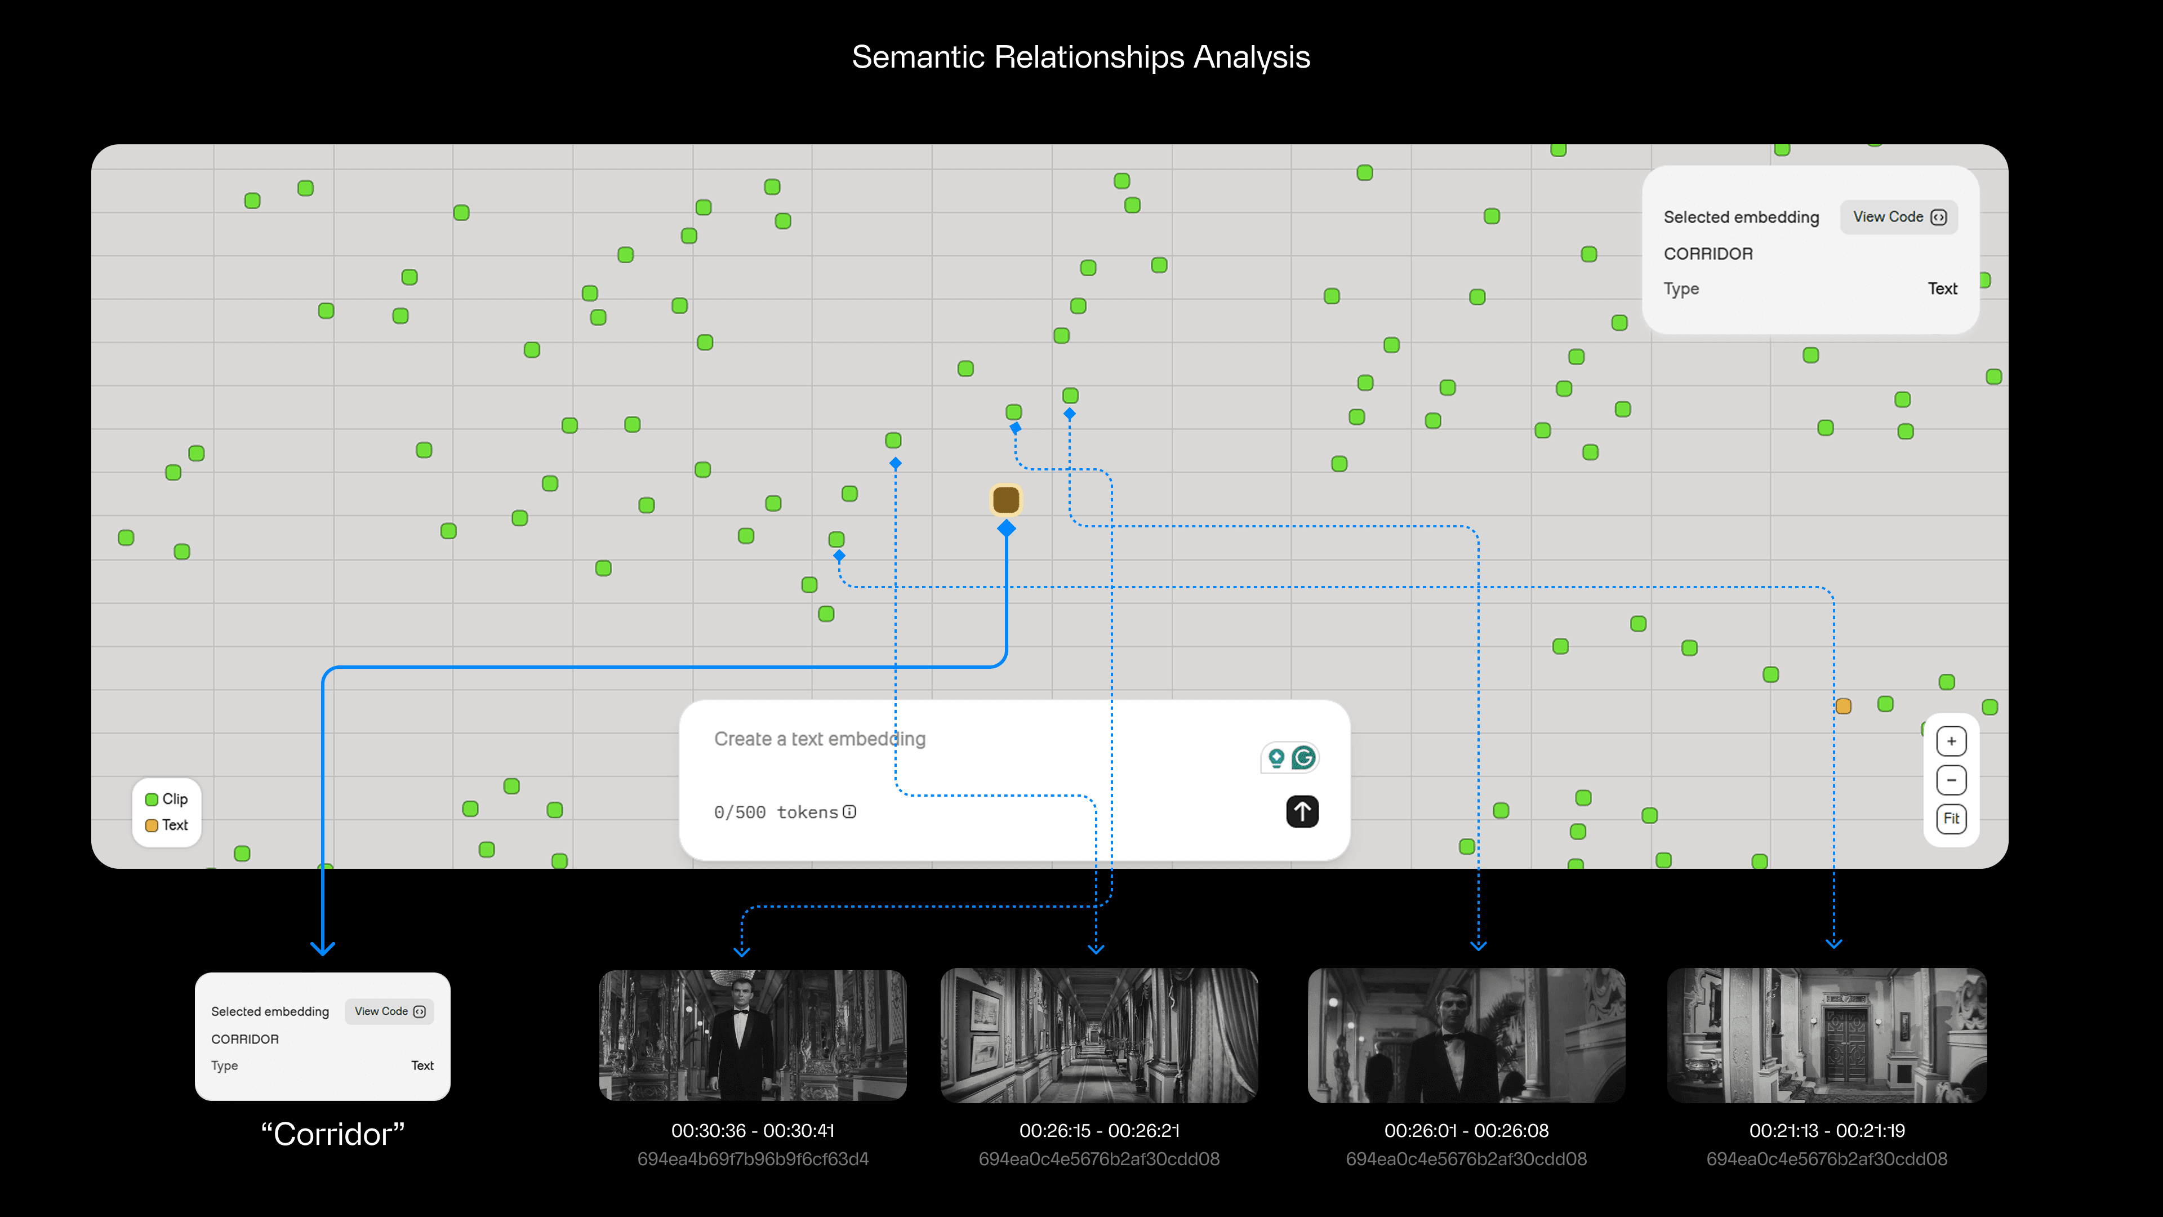Open the clip thumbnail 00:21:13 - 00:21:19
This screenshot has width=2163, height=1217.
pos(1826,1035)
